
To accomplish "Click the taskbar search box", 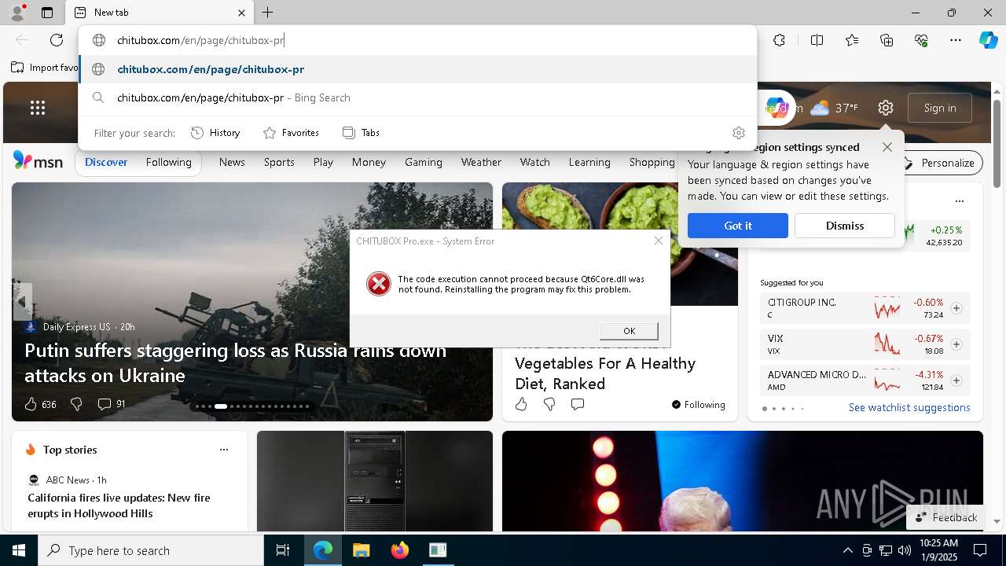I will pyautogui.click(x=151, y=550).
